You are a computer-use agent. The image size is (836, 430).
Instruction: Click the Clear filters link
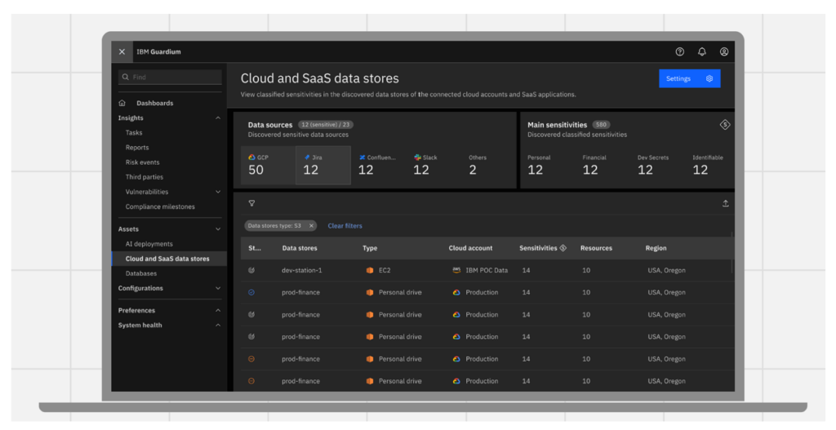click(345, 226)
